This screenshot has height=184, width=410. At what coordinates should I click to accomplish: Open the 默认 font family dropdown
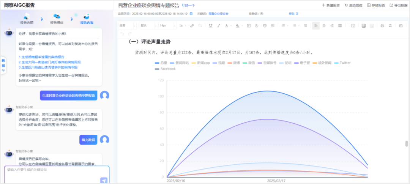(148, 26)
